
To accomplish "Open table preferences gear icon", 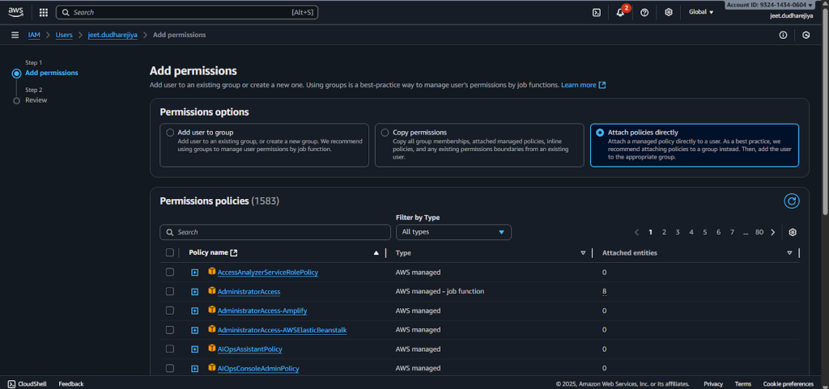I will (x=793, y=232).
